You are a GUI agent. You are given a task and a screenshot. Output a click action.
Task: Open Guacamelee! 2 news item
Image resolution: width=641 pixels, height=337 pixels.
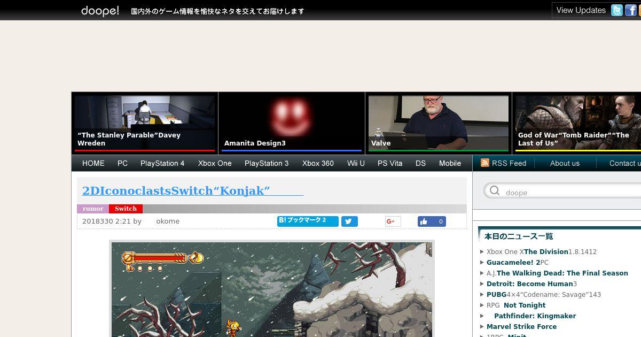pos(518,262)
